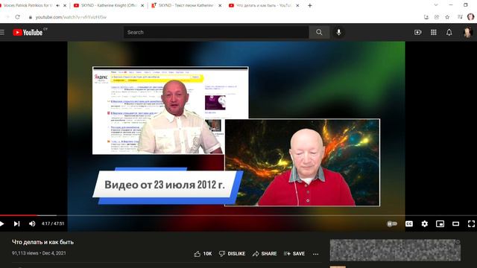Play the video

point(2,223)
